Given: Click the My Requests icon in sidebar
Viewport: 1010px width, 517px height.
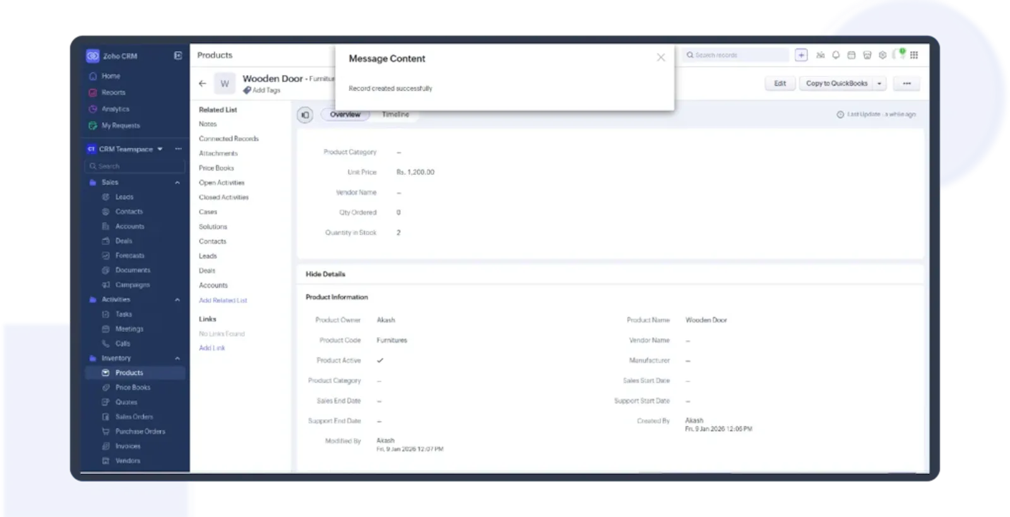Looking at the screenshot, I should pos(93,126).
